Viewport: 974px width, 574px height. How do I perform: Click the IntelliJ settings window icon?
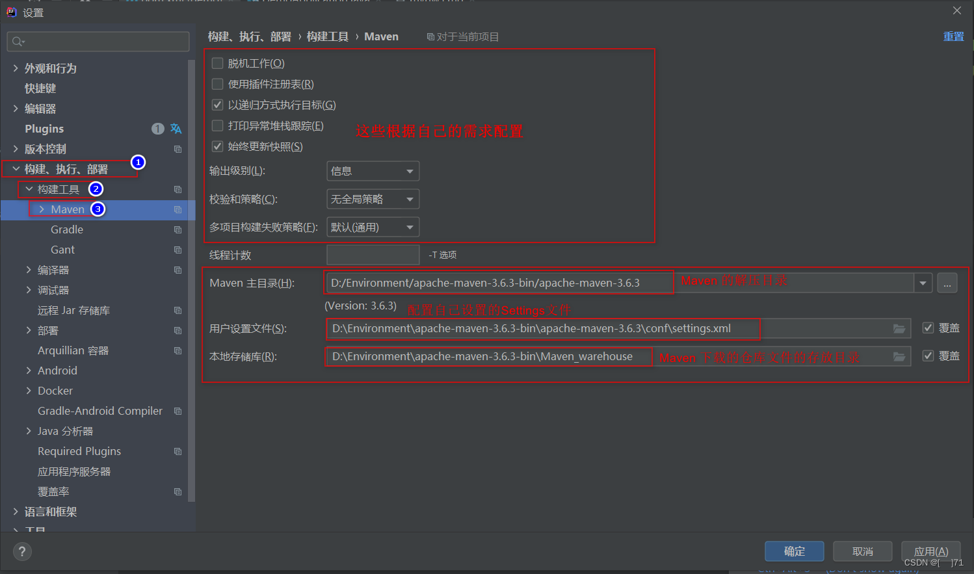tap(11, 12)
